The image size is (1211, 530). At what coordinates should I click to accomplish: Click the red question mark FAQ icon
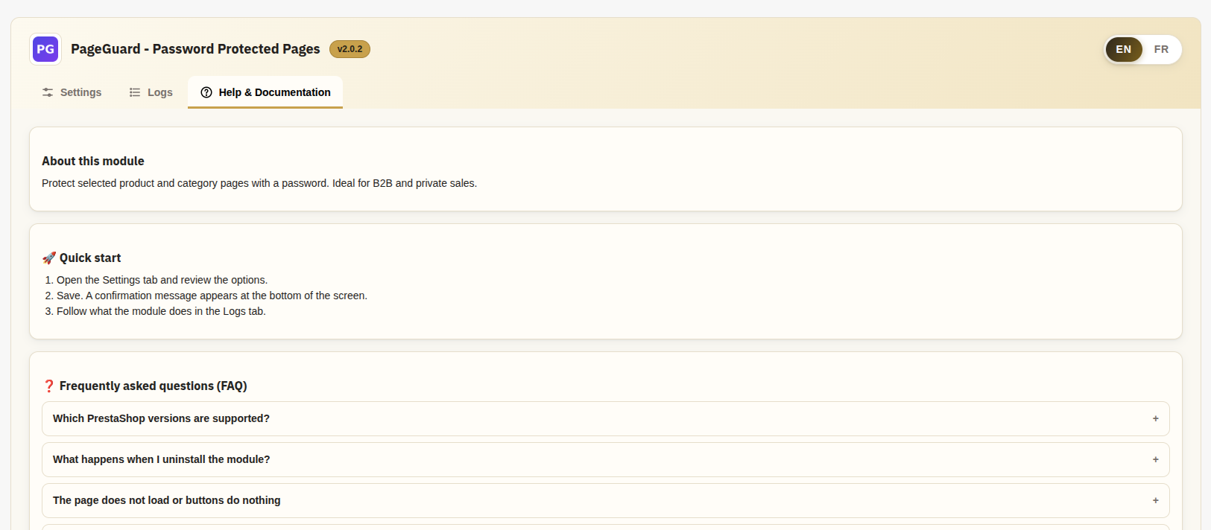49,386
